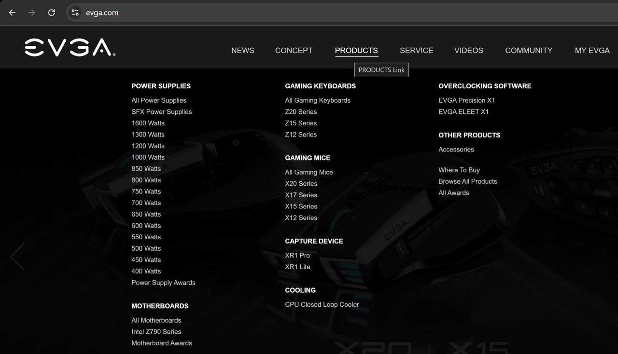
Task: Select 1300 Watts power supplies
Action: (x=148, y=135)
